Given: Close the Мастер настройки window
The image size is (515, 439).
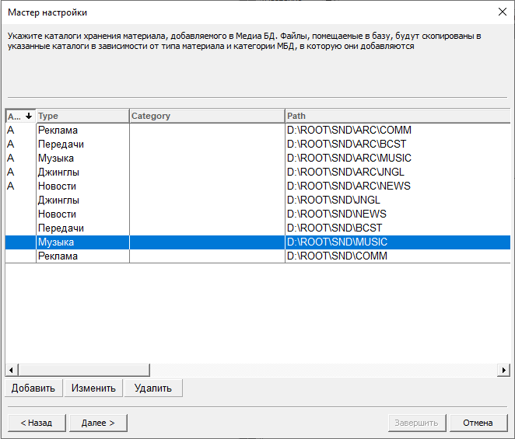Looking at the screenshot, I should click(502, 12).
